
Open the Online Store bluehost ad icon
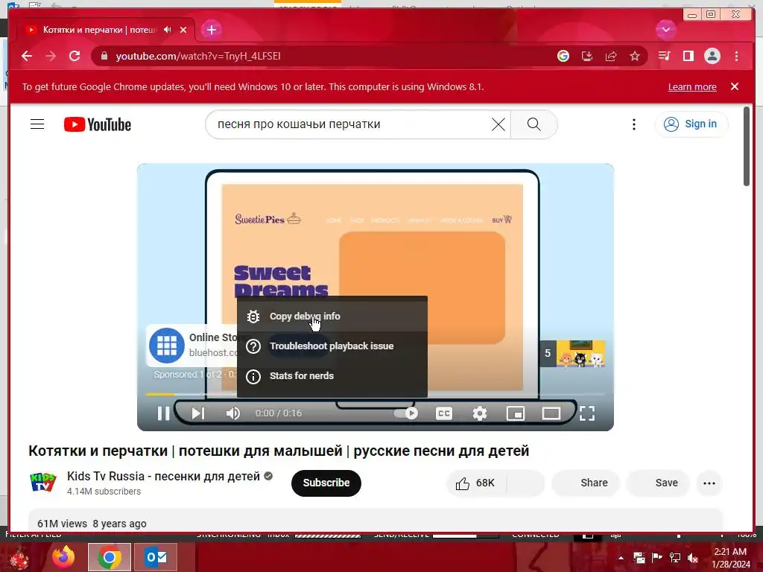166,346
